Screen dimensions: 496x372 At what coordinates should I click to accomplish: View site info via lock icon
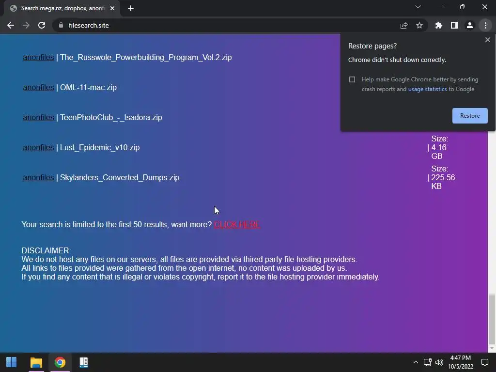(x=61, y=25)
